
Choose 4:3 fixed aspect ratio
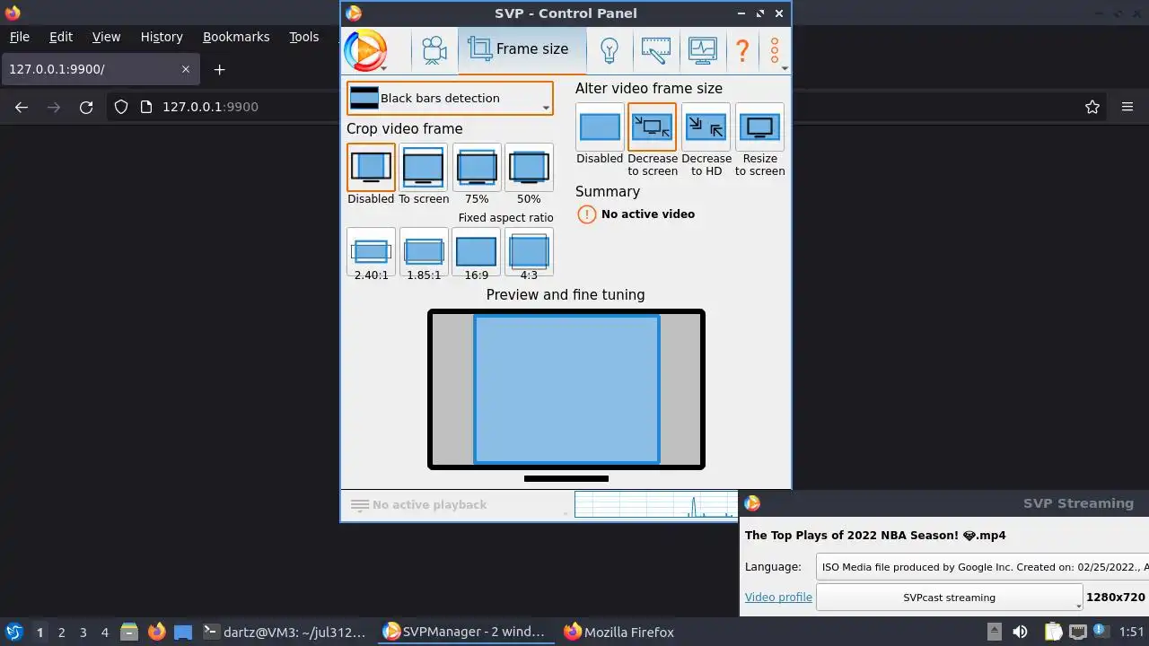[529, 251]
